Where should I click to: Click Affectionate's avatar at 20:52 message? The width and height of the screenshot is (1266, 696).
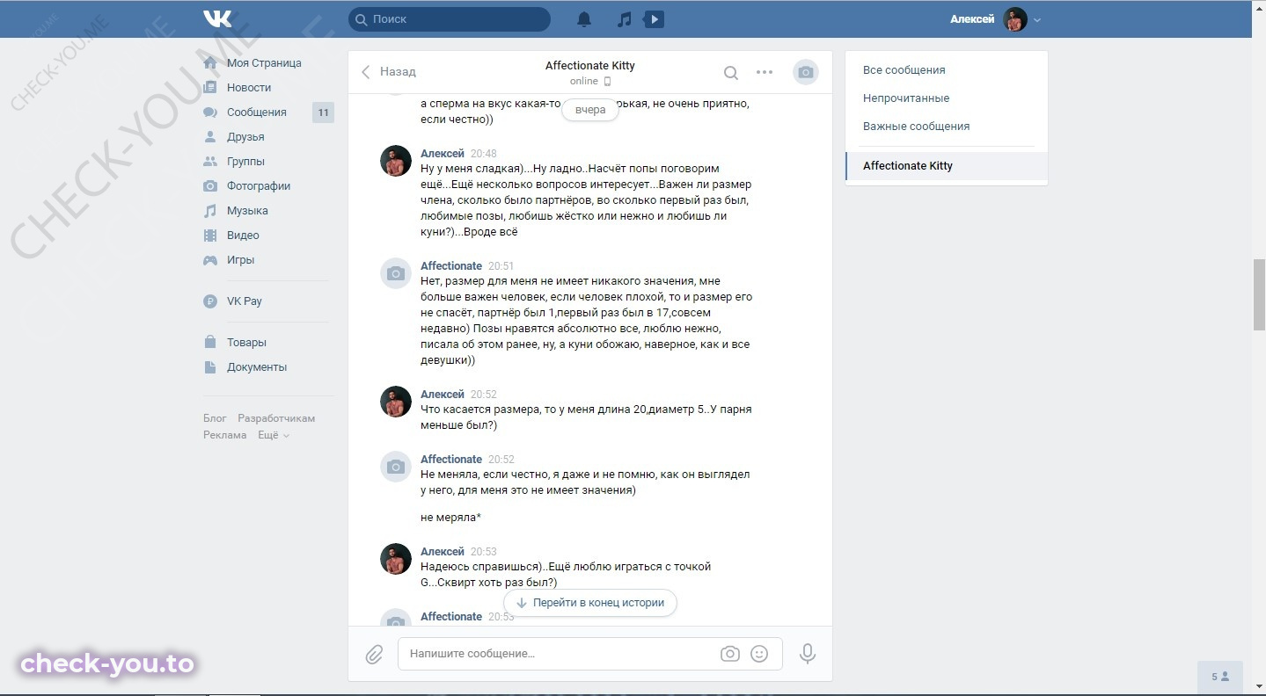click(396, 467)
